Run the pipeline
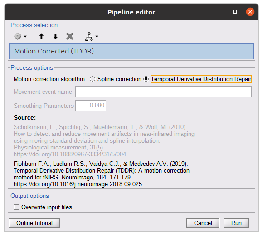The height and width of the screenshot is (236, 263). click(236, 223)
